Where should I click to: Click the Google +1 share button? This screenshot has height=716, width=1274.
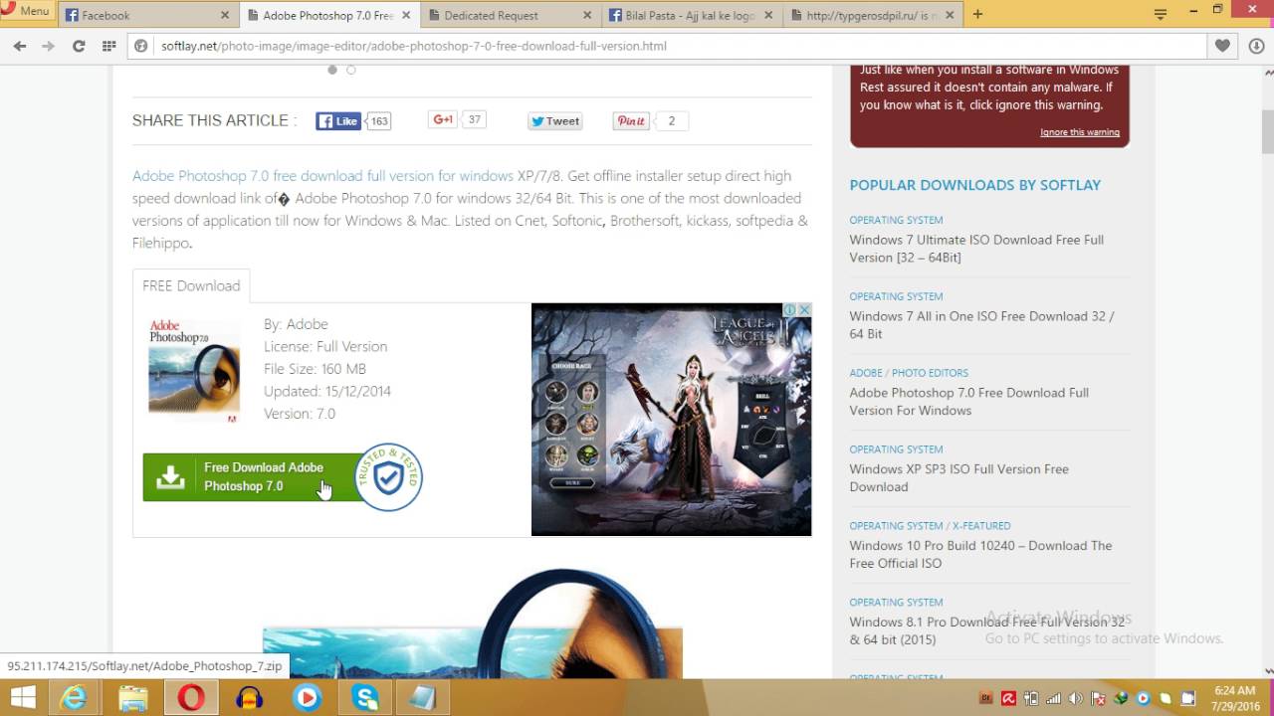click(443, 119)
